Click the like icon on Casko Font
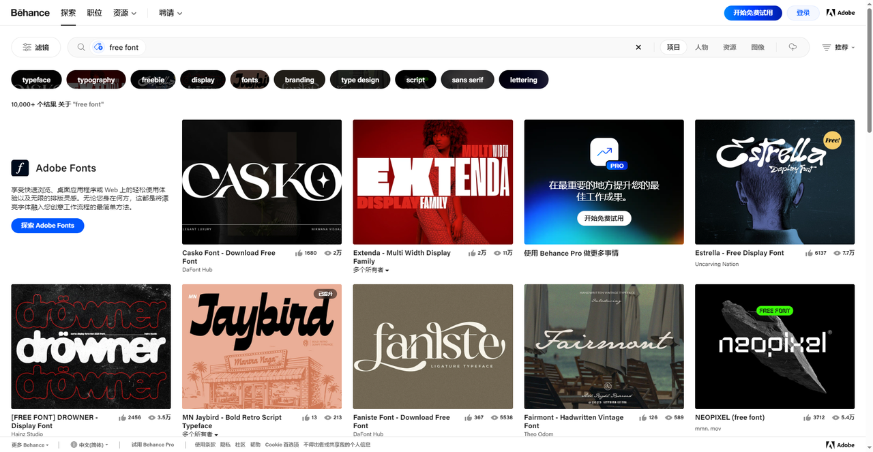 [299, 253]
